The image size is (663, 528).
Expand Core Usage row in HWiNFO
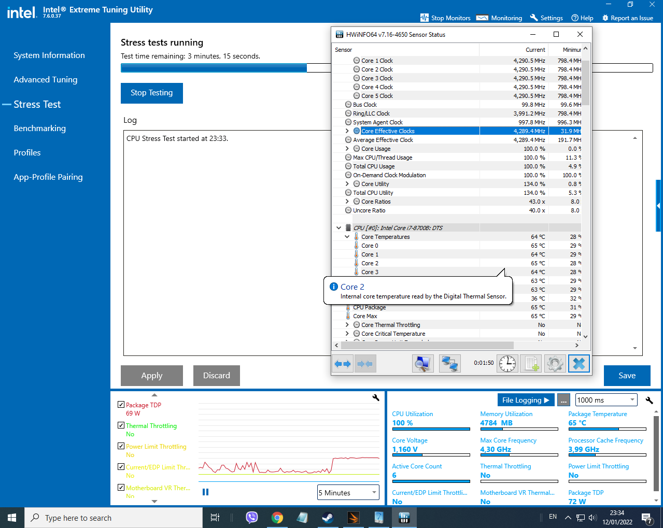pyautogui.click(x=347, y=149)
